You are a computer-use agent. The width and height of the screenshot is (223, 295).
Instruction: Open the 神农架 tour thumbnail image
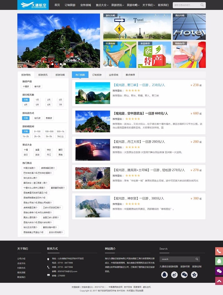point(93,206)
